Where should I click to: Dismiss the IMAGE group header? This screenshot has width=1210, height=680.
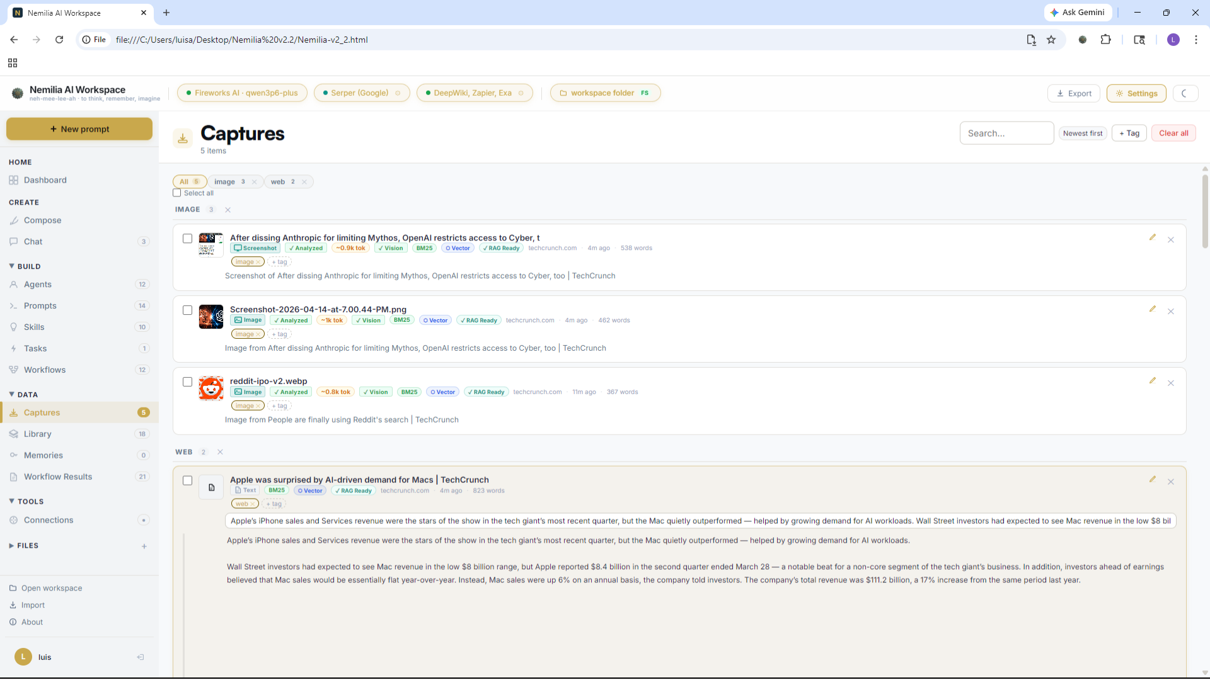point(228,210)
